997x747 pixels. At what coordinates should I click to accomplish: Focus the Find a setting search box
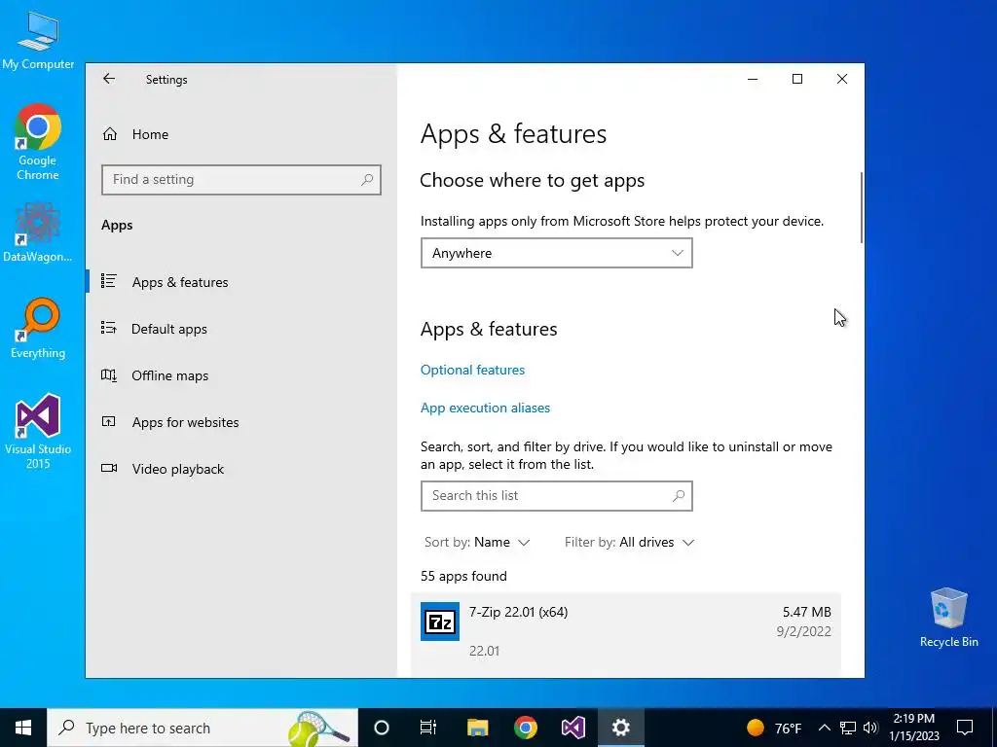pyautogui.click(x=241, y=180)
